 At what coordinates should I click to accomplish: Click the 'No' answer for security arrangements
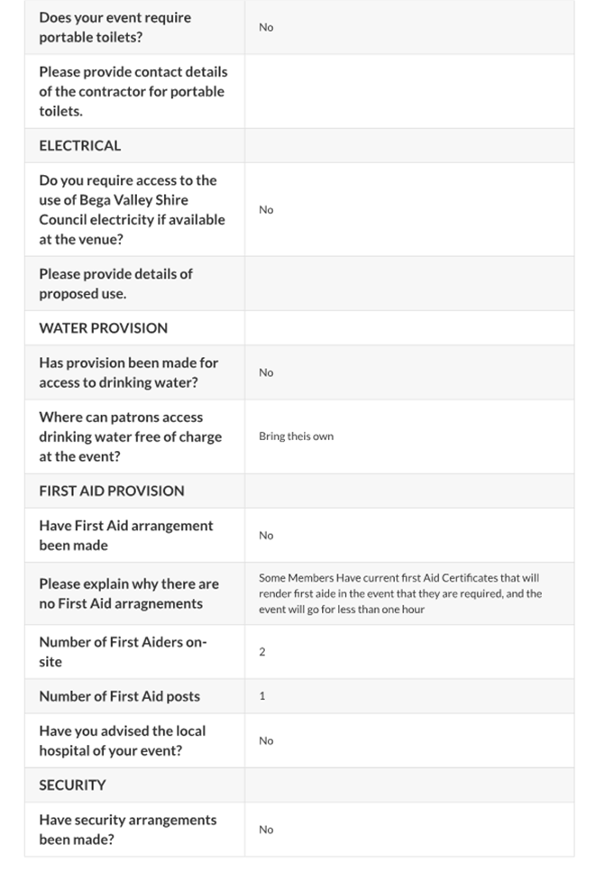[x=266, y=830]
